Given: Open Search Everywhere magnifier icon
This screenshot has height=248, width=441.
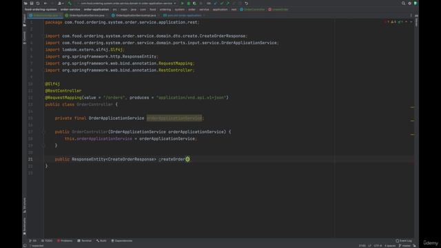Looking at the screenshot, I should [x=403, y=3].
